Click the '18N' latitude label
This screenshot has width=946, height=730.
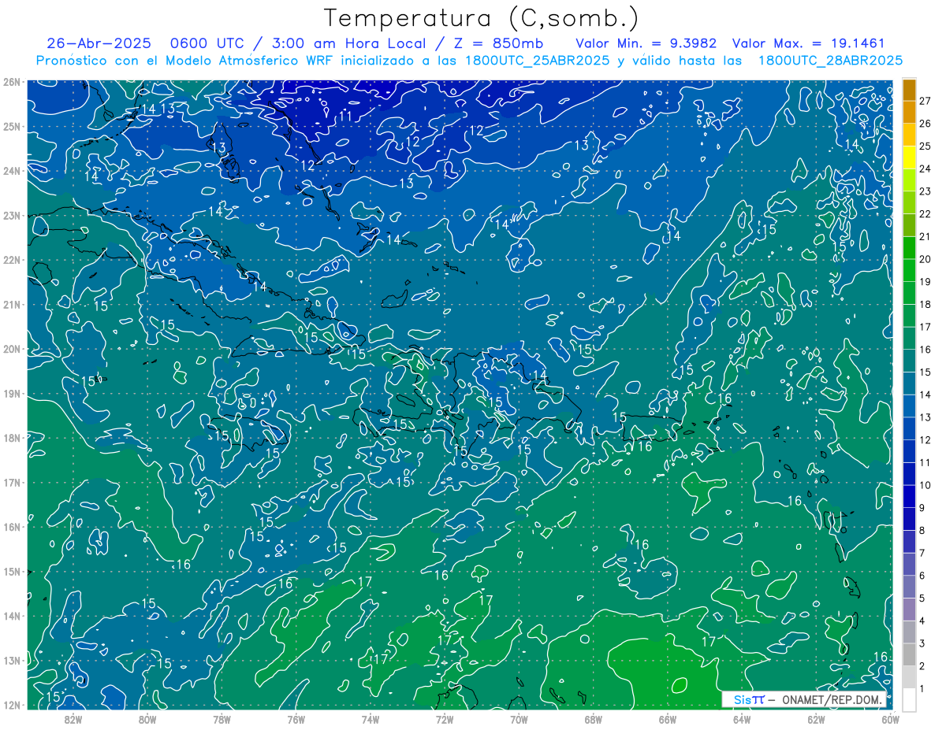tap(11, 438)
